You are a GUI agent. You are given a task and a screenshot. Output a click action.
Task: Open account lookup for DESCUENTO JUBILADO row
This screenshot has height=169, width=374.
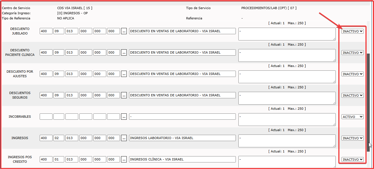[x=124, y=31]
